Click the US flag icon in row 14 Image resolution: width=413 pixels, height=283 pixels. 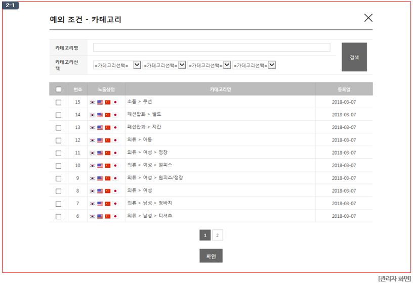coord(100,115)
